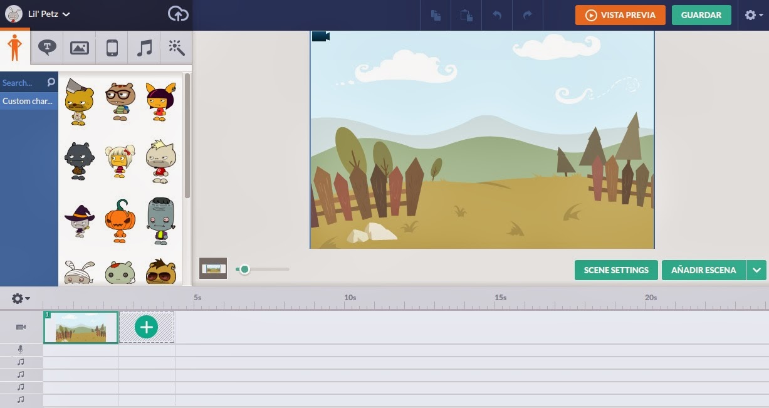Screen dimensions: 769x408
Task: Open the timeline gear settings dropdown
Action: tap(18, 298)
